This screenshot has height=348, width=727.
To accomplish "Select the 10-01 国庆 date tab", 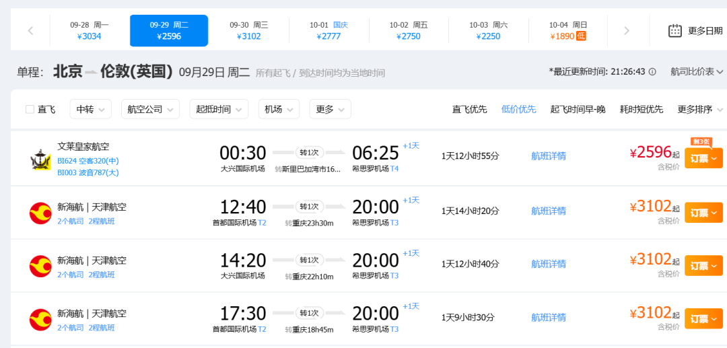I will tap(328, 30).
